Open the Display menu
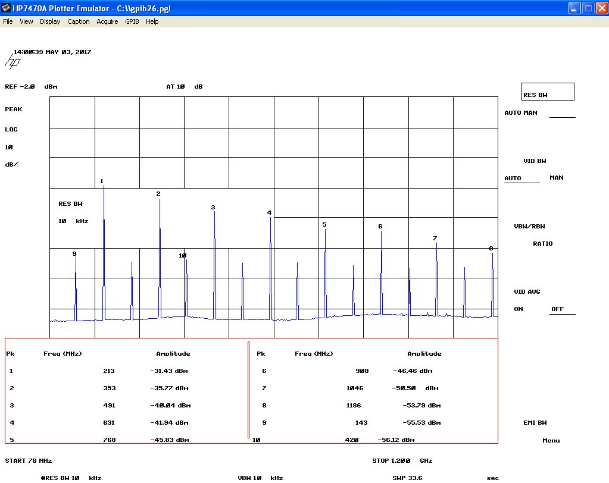The height and width of the screenshot is (483, 609). click(50, 21)
